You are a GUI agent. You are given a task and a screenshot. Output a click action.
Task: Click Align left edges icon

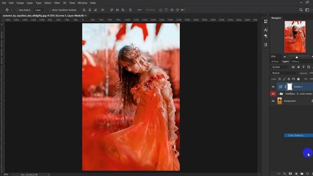(x=84, y=10)
